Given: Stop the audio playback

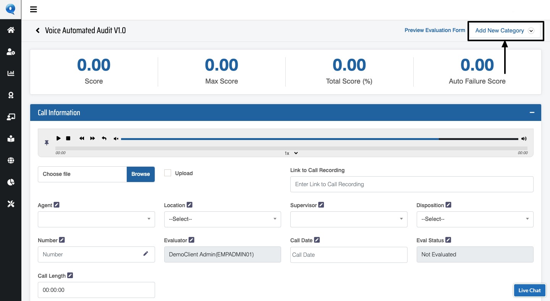Looking at the screenshot, I should pos(68,138).
